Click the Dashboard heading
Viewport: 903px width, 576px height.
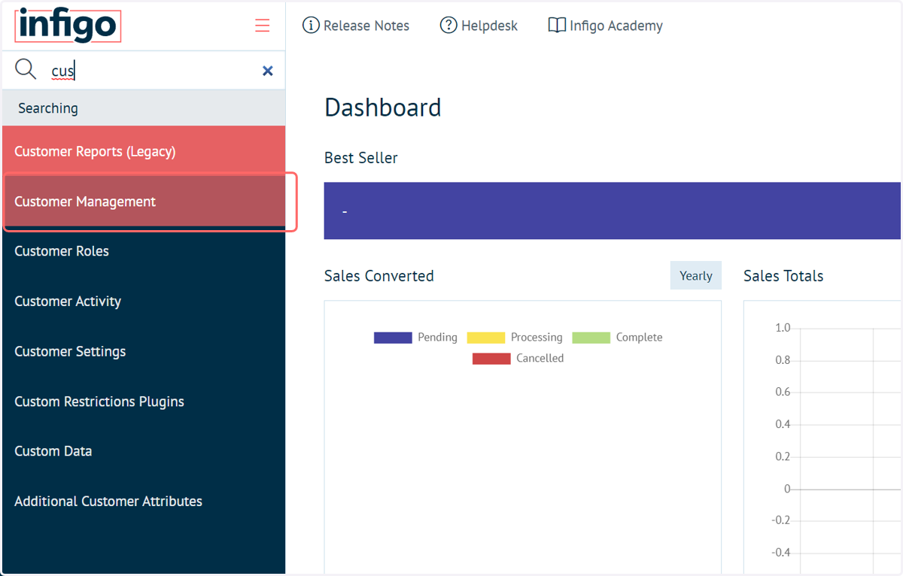click(383, 108)
